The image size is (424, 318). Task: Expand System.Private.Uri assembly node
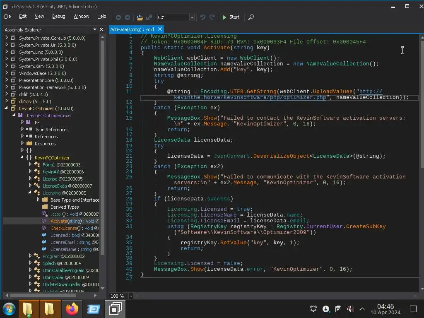click(x=7, y=45)
